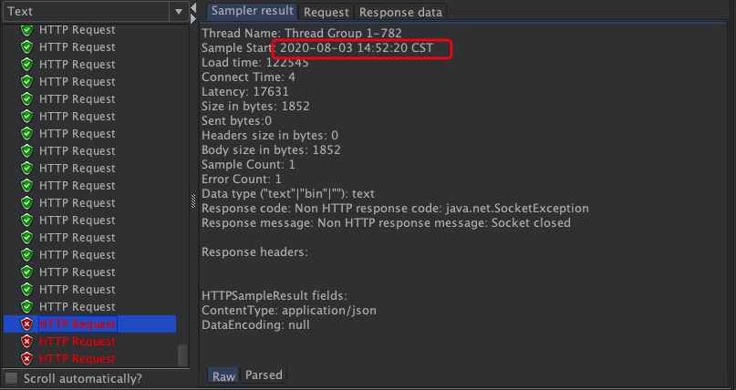Select the first HTTP Request label at the top of the list

(x=77, y=30)
